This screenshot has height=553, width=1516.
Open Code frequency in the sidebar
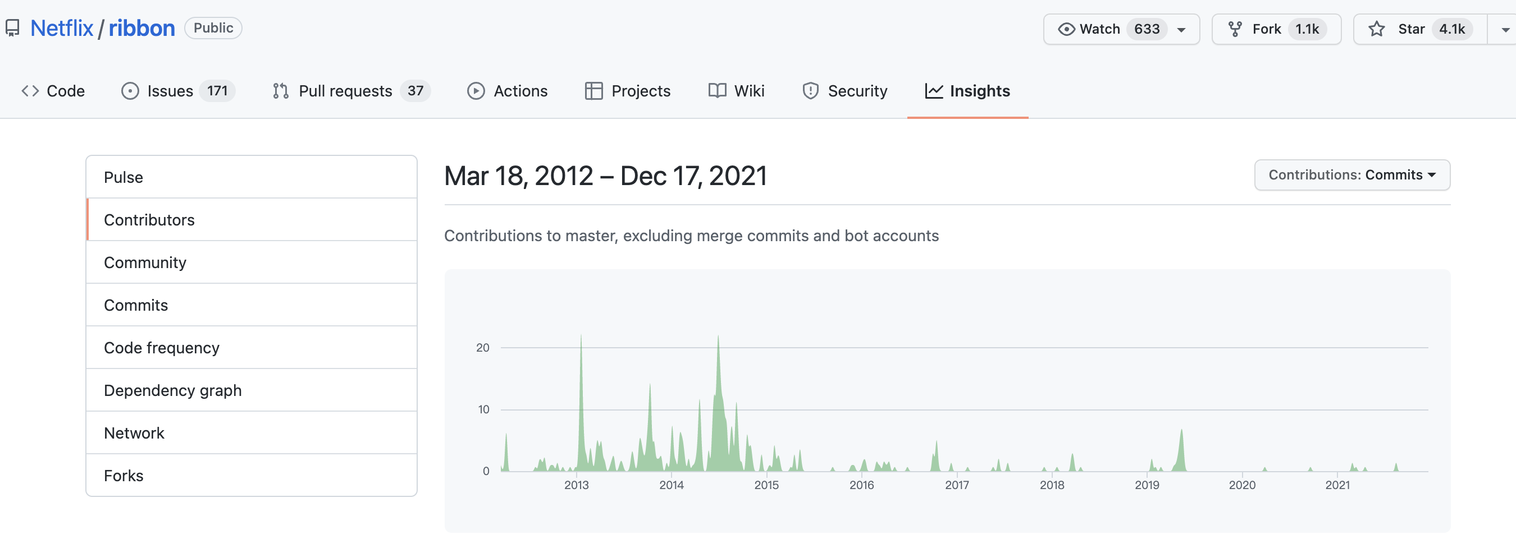252,347
